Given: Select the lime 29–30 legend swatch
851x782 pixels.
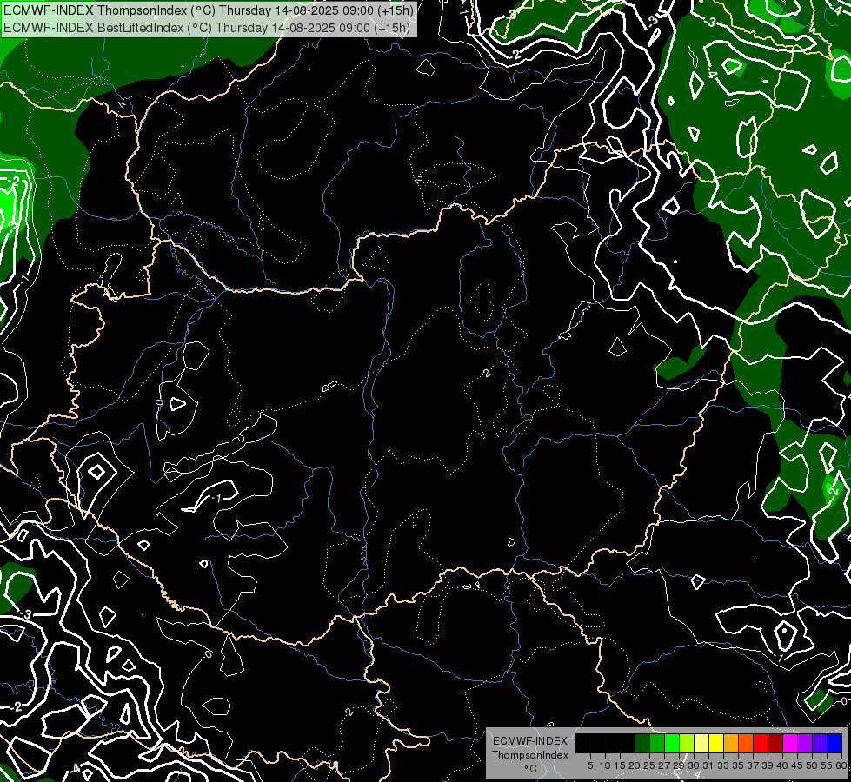Looking at the screenshot, I should [x=687, y=743].
